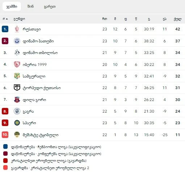Click the გაგრა circular club logo
The width and height of the screenshot is (185, 172).
[x=17, y=111]
